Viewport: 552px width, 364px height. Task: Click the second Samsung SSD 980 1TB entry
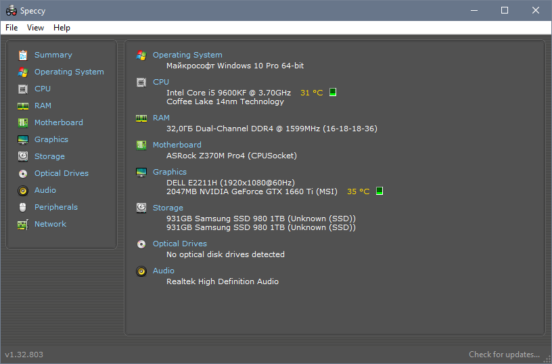261,228
